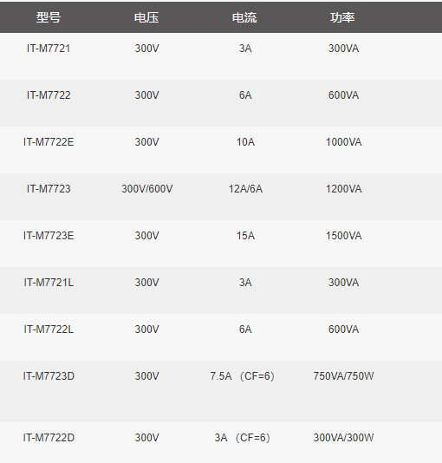Select the IT-M7722 model cell
Screen dimensions: 442x463
pyautogui.click(x=49, y=95)
